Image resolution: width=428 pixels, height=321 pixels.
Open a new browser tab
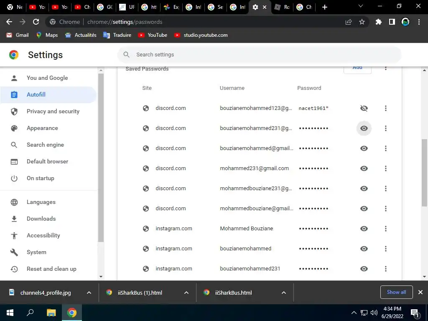click(324, 7)
